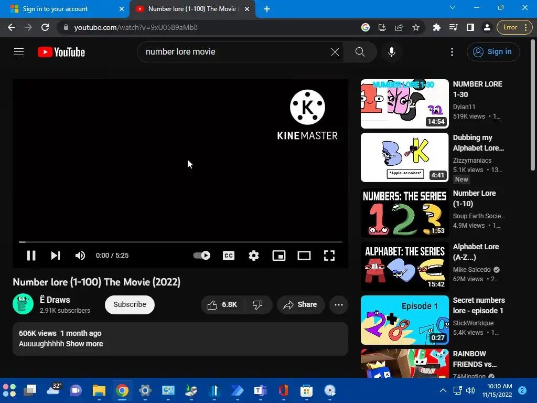Click the Google icon in address bar
This screenshot has width=537, height=403.
pos(366,27)
